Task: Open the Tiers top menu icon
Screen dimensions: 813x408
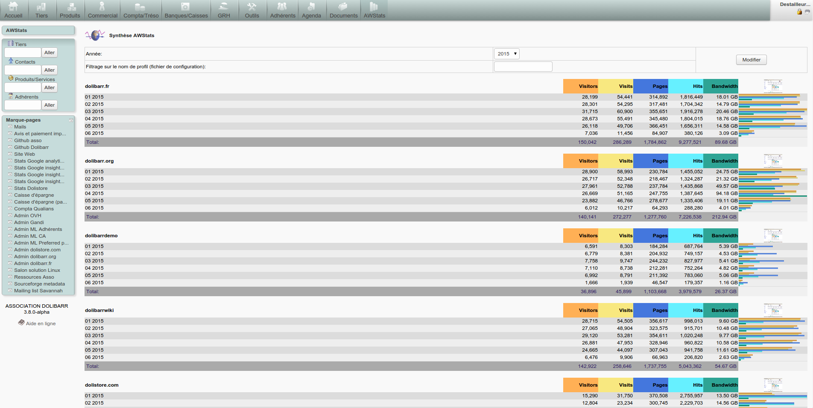Action: pos(41,6)
